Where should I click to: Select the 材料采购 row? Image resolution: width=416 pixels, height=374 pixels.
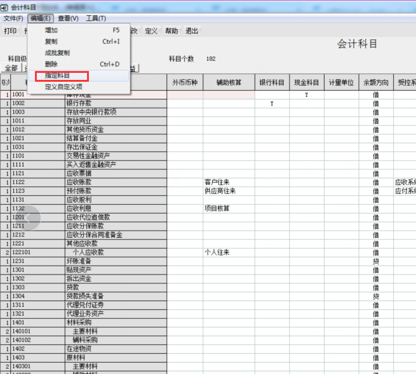(x=116, y=323)
